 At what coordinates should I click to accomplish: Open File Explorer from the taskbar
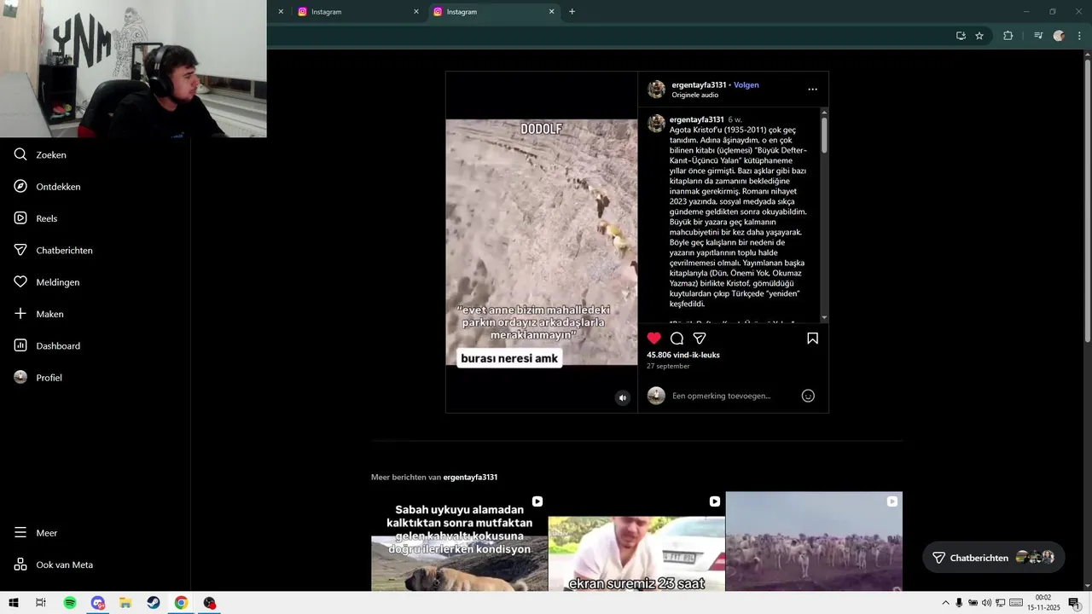[125, 603]
